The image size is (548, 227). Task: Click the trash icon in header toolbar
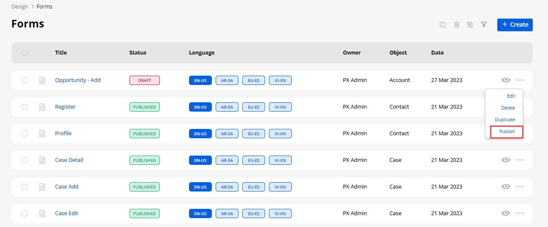click(x=457, y=25)
